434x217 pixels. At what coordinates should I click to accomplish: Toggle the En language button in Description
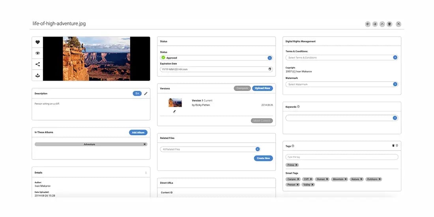click(x=137, y=94)
